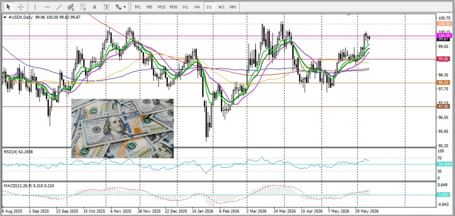
Task: Click the 1 Sep 2025 date label
Action: pos(39,211)
